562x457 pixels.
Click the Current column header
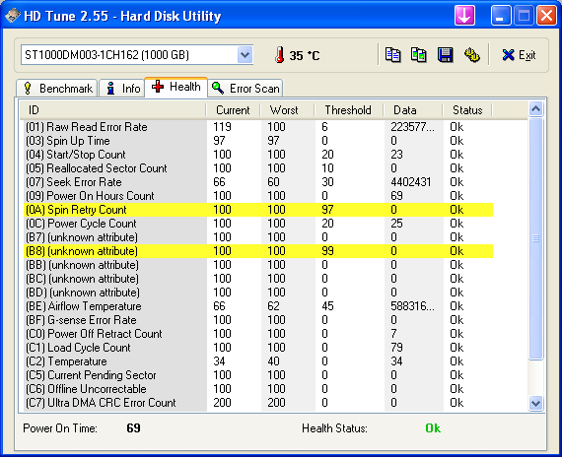pyautogui.click(x=233, y=110)
